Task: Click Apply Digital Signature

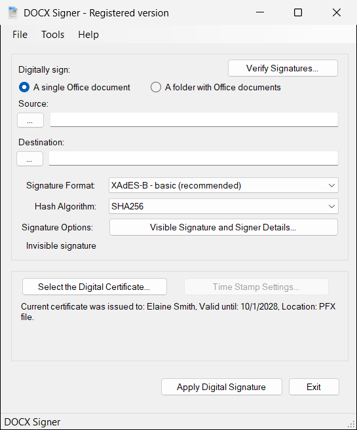Action: (221, 387)
